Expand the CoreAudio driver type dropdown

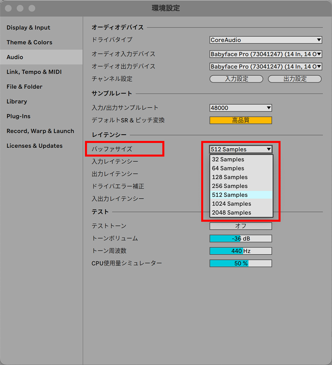[x=266, y=40]
